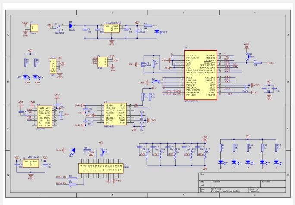Select capacitor C9 105
The width and height of the screenshot is (295, 205).
coord(21,112)
